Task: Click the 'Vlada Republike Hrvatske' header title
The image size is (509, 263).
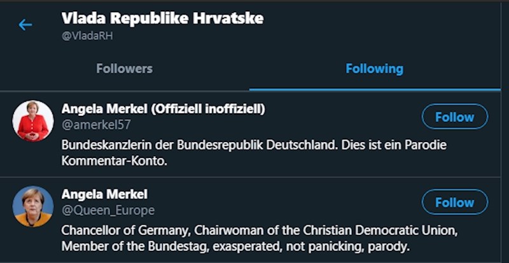Action: coord(162,18)
